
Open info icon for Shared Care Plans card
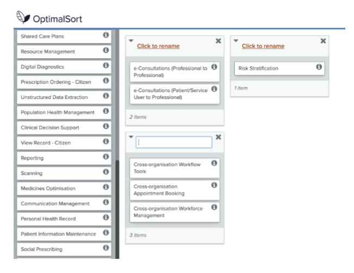click(106, 35)
